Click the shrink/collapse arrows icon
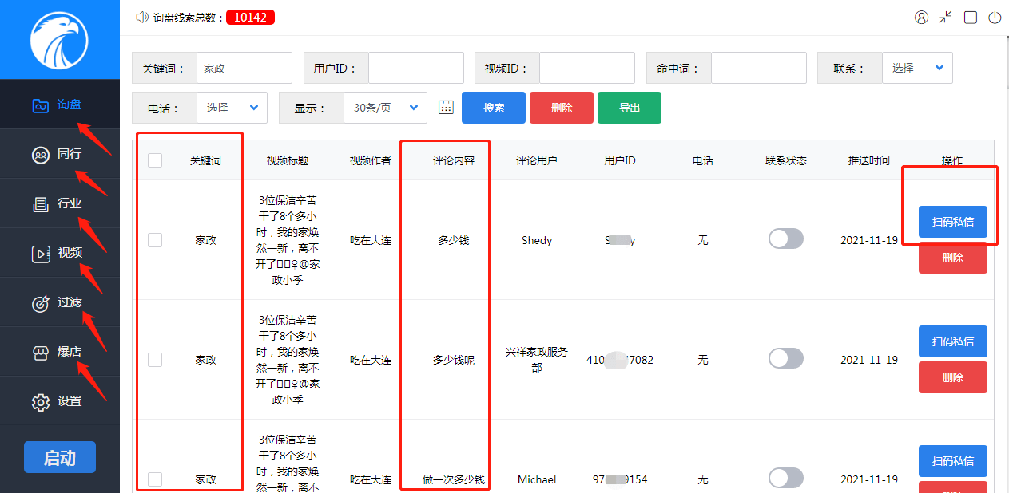This screenshot has height=493, width=1009. click(x=946, y=18)
